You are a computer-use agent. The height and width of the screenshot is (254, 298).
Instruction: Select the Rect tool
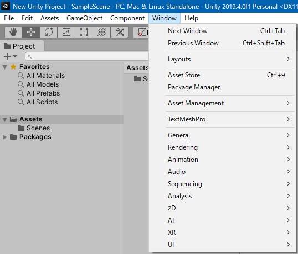point(84,32)
